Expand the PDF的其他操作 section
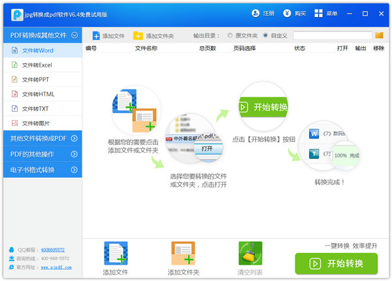The image size is (392, 281). [x=74, y=154]
